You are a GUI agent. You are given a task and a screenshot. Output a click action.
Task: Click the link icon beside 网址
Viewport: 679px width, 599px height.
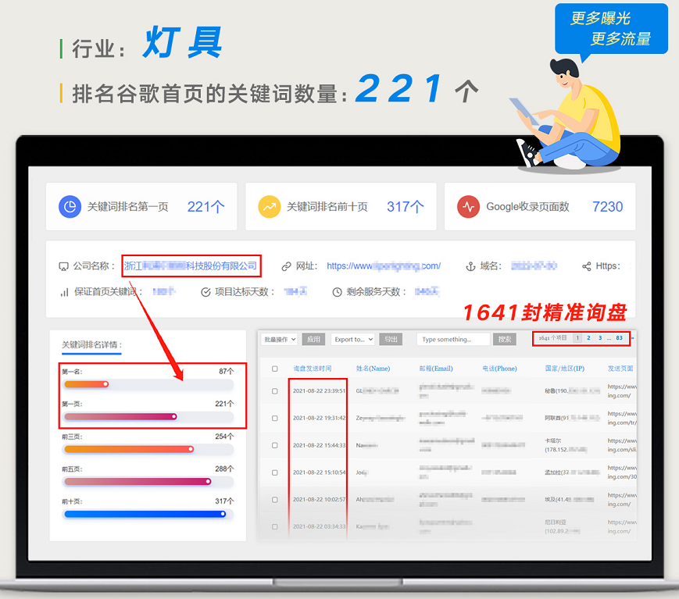[286, 266]
